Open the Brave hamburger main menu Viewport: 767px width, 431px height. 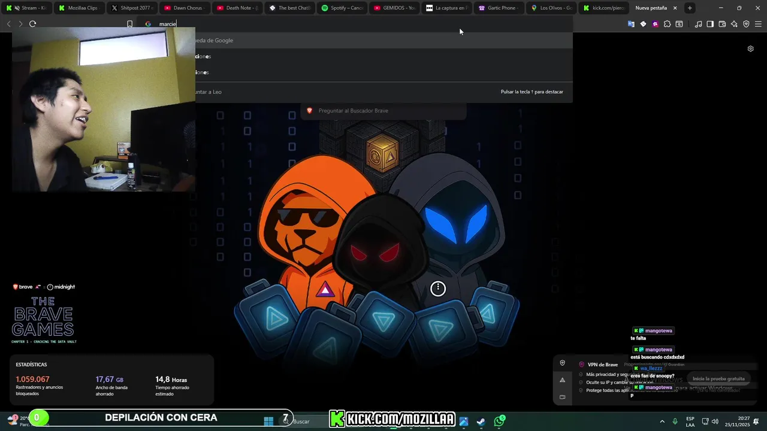pyautogui.click(x=758, y=24)
